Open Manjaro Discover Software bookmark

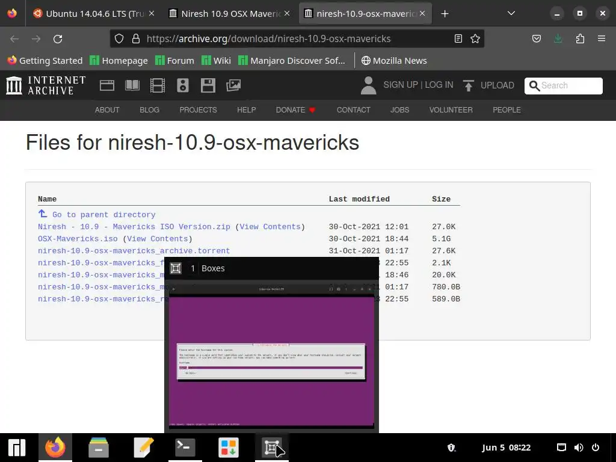[x=292, y=61]
